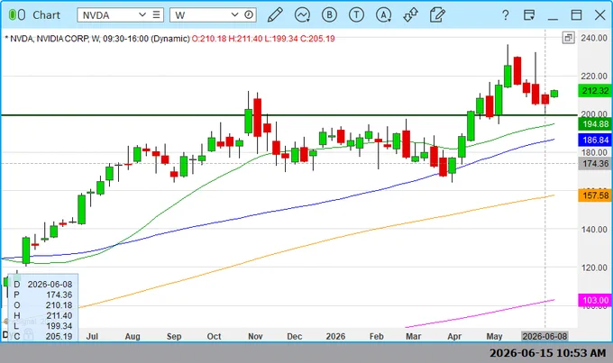Click the 240.00 price axis label

pyautogui.click(x=594, y=38)
